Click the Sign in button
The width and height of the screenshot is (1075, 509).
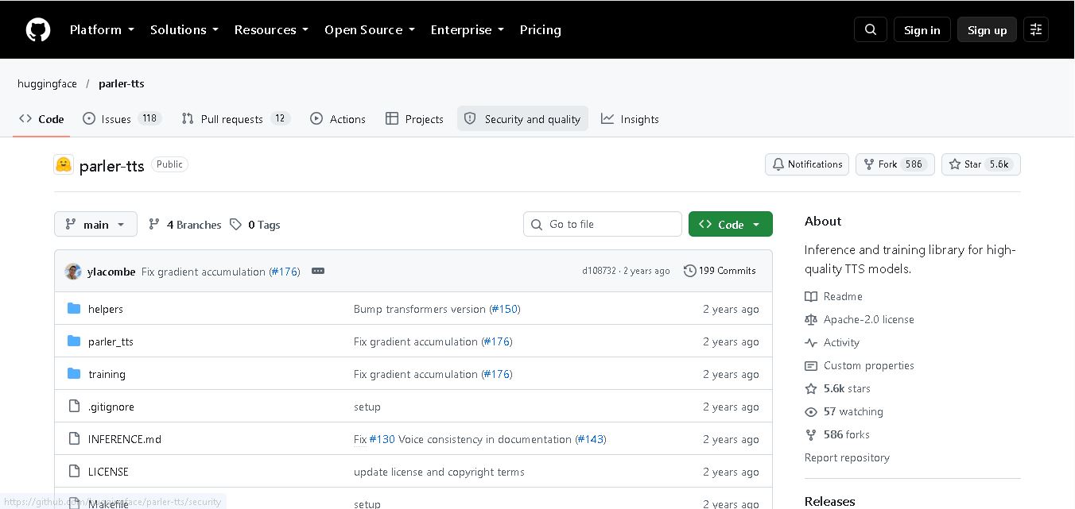(x=922, y=29)
